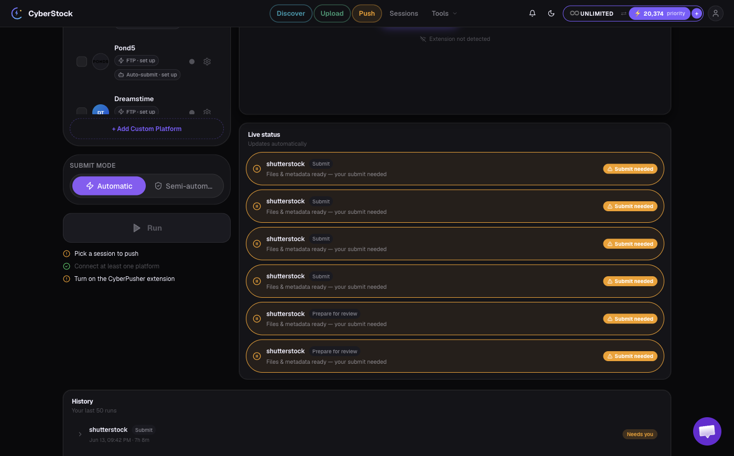The image size is (734, 456).
Task: Click the Extension not detected icon
Action: coord(423,39)
